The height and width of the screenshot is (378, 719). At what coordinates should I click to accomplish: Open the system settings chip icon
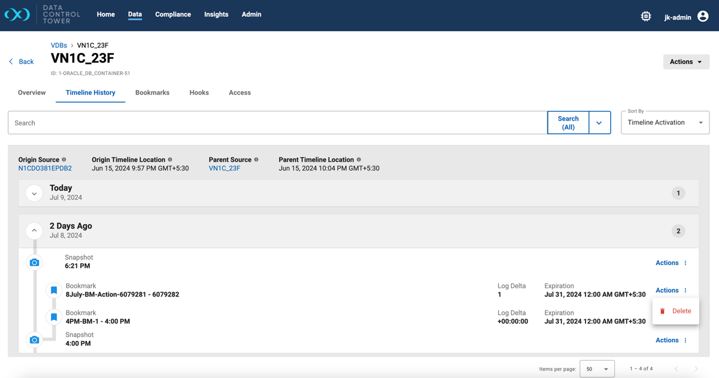click(645, 16)
